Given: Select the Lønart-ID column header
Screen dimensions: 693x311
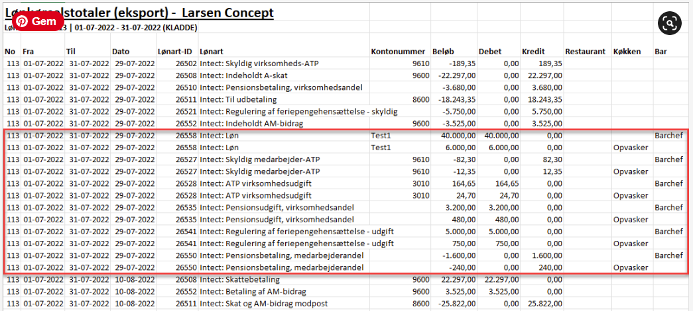Looking at the screenshot, I should [176, 52].
